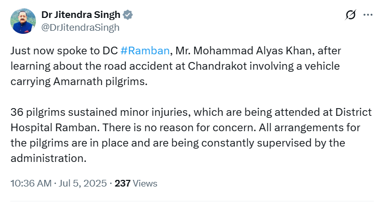The height and width of the screenshot is (206, 382).
Task: Click the 10:36 AM timestamp
Action: tap(31, 183)
